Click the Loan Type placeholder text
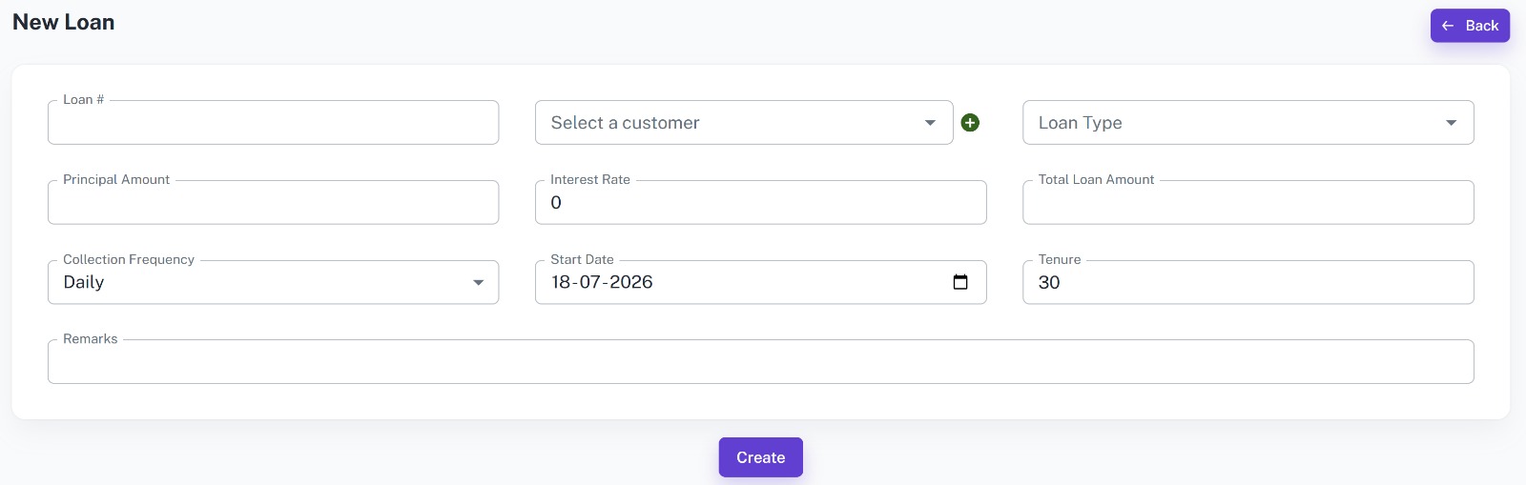Image resolution: width=1526 pixels, height=485 pixels. click(x=1080, y=123)
